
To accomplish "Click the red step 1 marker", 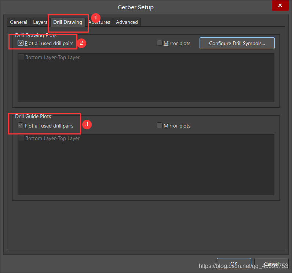I will (x=95, y=17).
